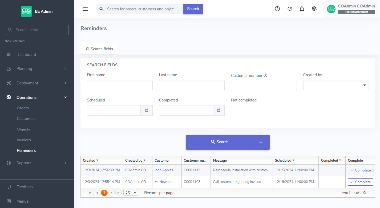
Task: Focus the Search menu input field
Action: click(x=37, y=30)
